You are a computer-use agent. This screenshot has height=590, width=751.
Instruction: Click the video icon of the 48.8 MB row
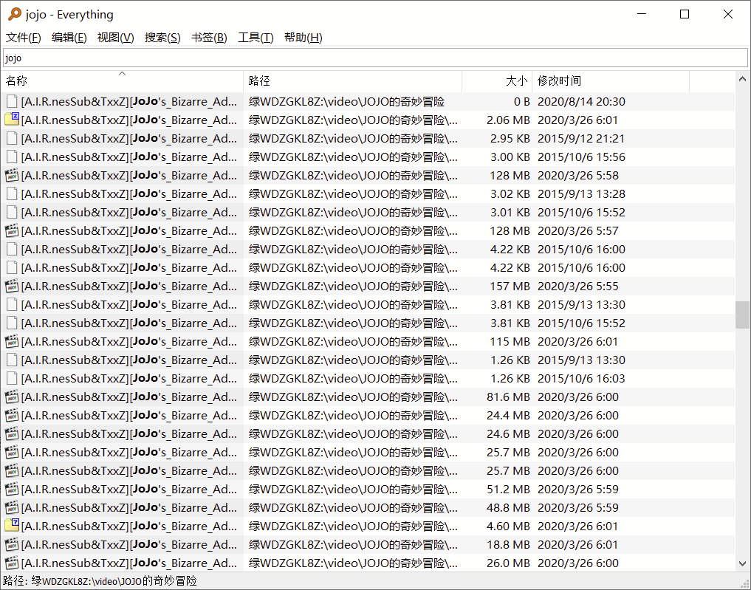(12, 507)
